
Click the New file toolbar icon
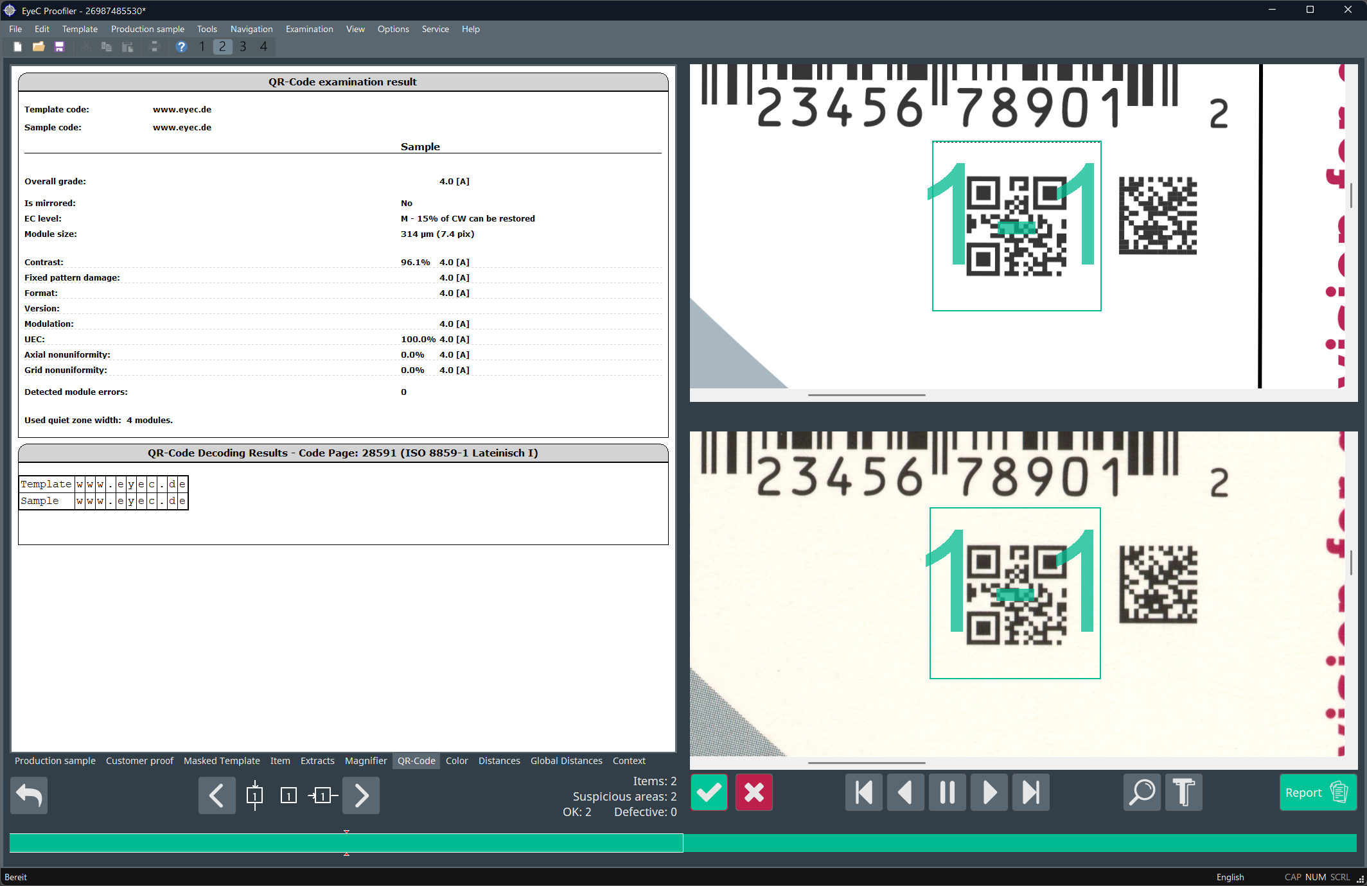coord(18,47)
